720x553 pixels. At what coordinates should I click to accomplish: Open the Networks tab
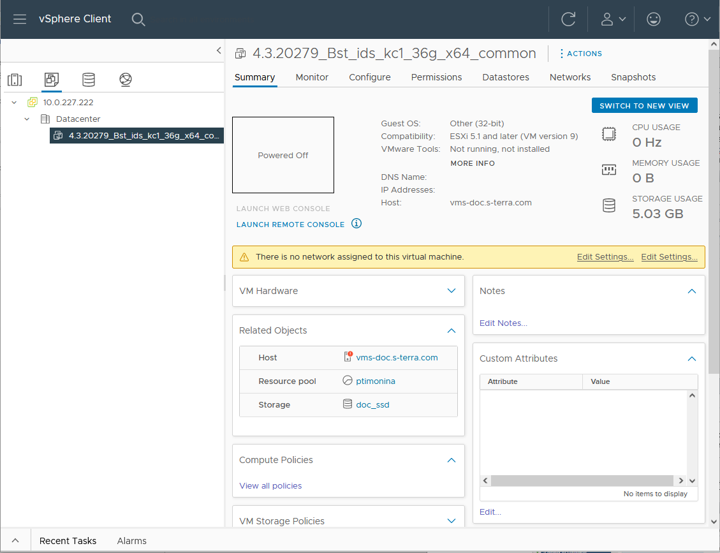pyautogui.click(x=570, y=77)
